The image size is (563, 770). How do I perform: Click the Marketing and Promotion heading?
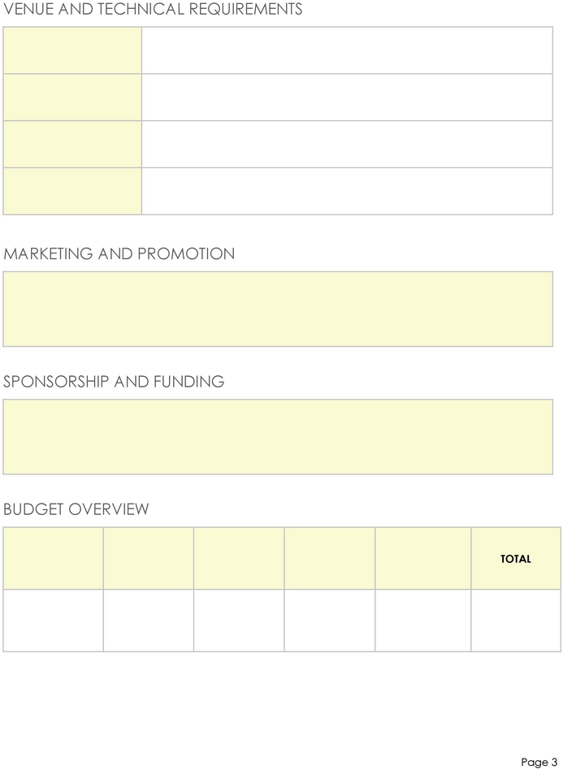click(x=119, y=253)
